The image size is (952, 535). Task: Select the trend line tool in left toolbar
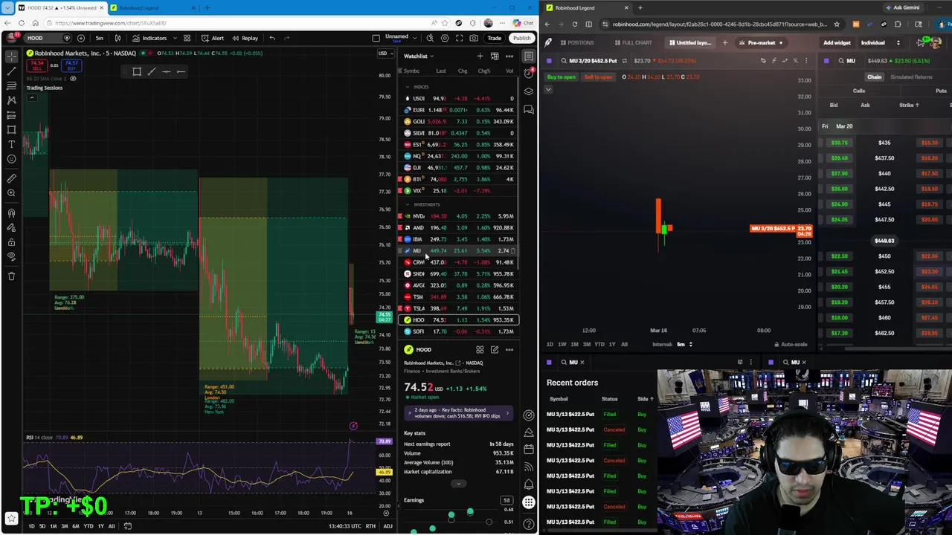pos(11,71)
